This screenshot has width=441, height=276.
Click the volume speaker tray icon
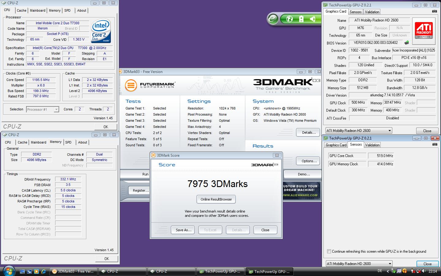(424, 271)
